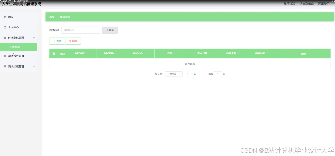Open the 测试成绩管理 menu
This screenshot has width=335, height=156.
tap(18, 67)
